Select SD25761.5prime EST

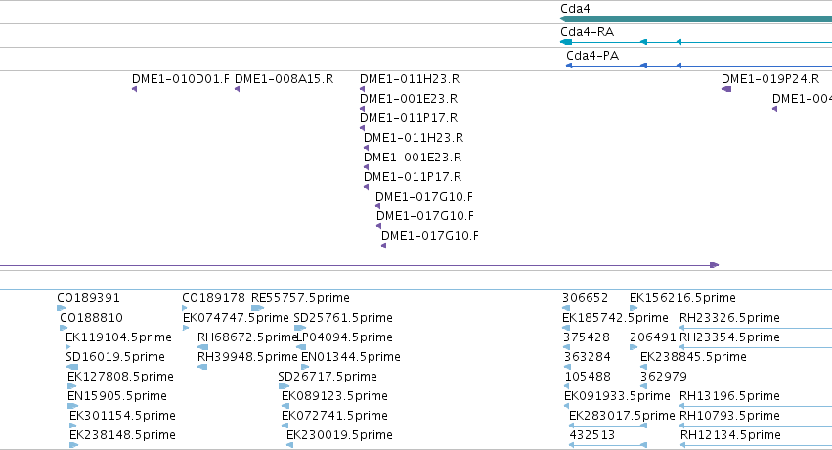point(343,318)
